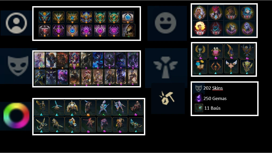Select the theater mask skins icon
272x153 pixels.
pyautogui.click(x=18, y=66)
